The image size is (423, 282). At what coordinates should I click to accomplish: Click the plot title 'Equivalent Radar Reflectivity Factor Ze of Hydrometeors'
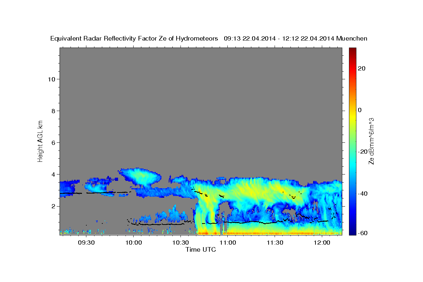tap(134, 38)
